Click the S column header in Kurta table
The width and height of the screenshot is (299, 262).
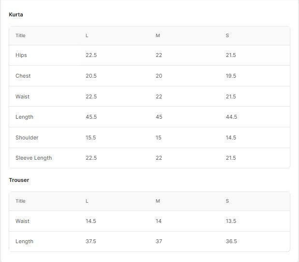(227, 36)
